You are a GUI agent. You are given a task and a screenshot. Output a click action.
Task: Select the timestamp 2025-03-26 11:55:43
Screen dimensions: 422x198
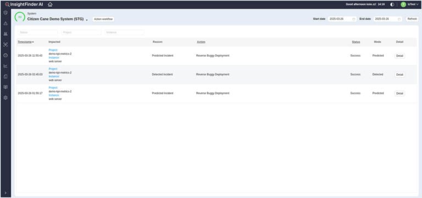click(x=30, y=56)
